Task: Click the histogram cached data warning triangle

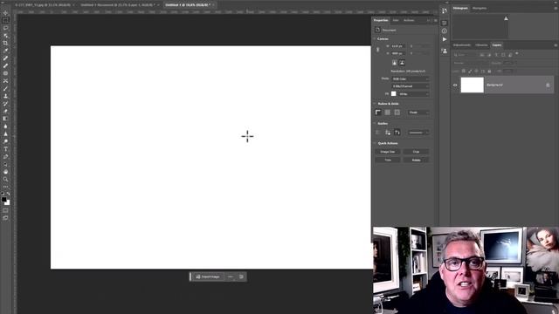Action: (x=506, y=18)
